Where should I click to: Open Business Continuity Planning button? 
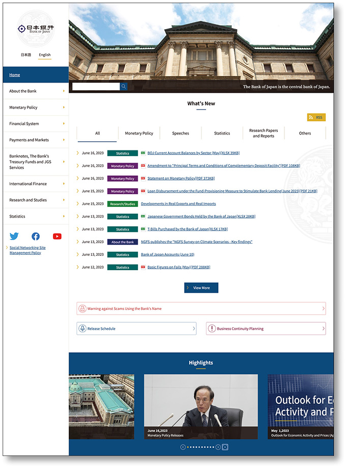click(x=266, y=329)
